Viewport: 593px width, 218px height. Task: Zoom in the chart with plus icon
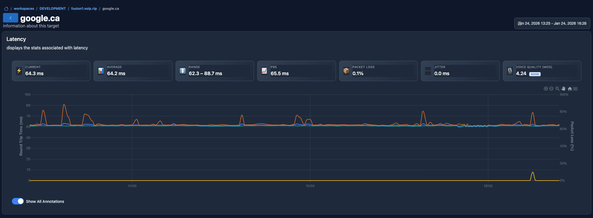click(x=546, y=89)
